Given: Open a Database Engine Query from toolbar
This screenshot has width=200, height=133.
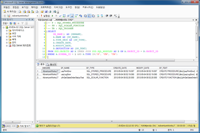Looking at the screenshot, I should coord(20,12).
